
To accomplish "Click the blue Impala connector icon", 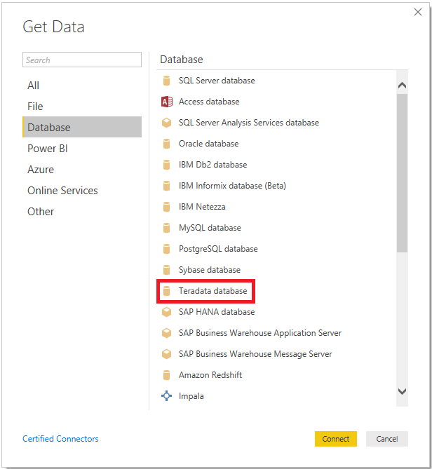I will pos(166,396).
